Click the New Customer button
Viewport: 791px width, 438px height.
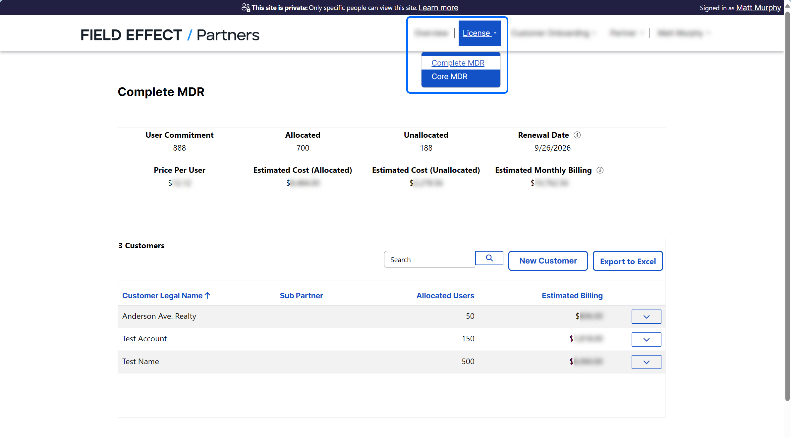(548, 261)
